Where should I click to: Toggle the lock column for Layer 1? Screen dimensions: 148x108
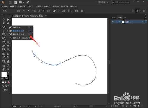[116, 22]
